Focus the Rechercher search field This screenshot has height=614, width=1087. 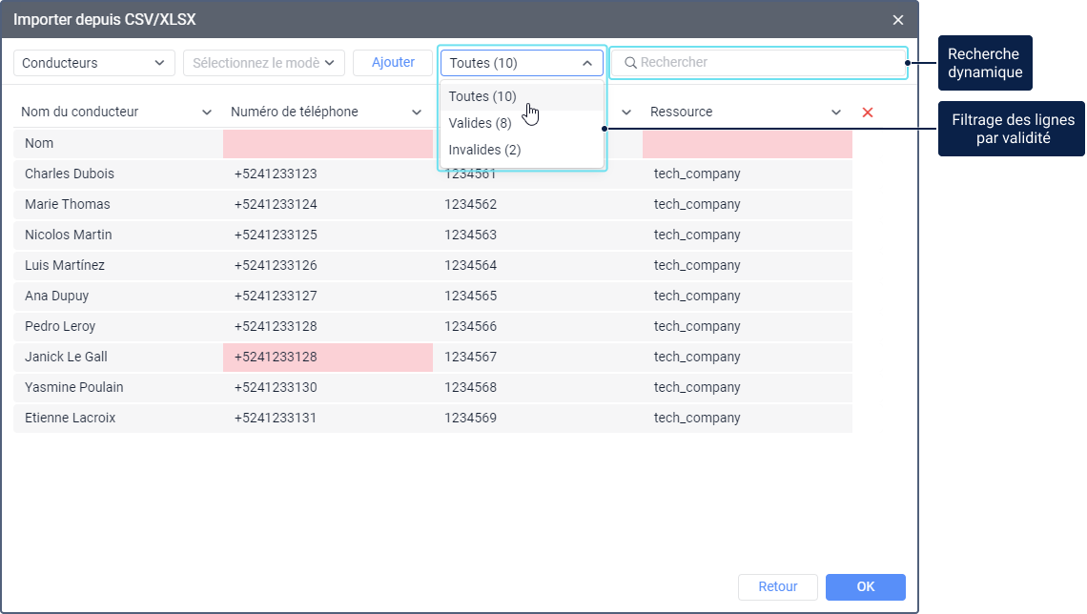pyautogui.click(x=758, y=63)
